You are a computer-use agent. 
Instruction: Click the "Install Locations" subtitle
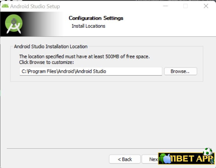coord(88,26)
